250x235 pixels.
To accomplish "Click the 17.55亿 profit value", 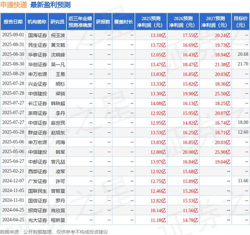I will [190, 35].
